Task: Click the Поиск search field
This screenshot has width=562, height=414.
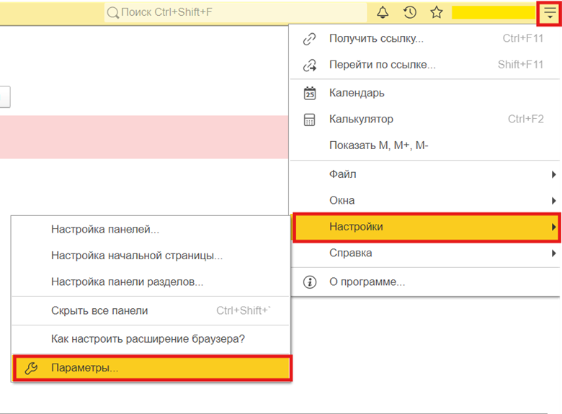Action: 236,12
